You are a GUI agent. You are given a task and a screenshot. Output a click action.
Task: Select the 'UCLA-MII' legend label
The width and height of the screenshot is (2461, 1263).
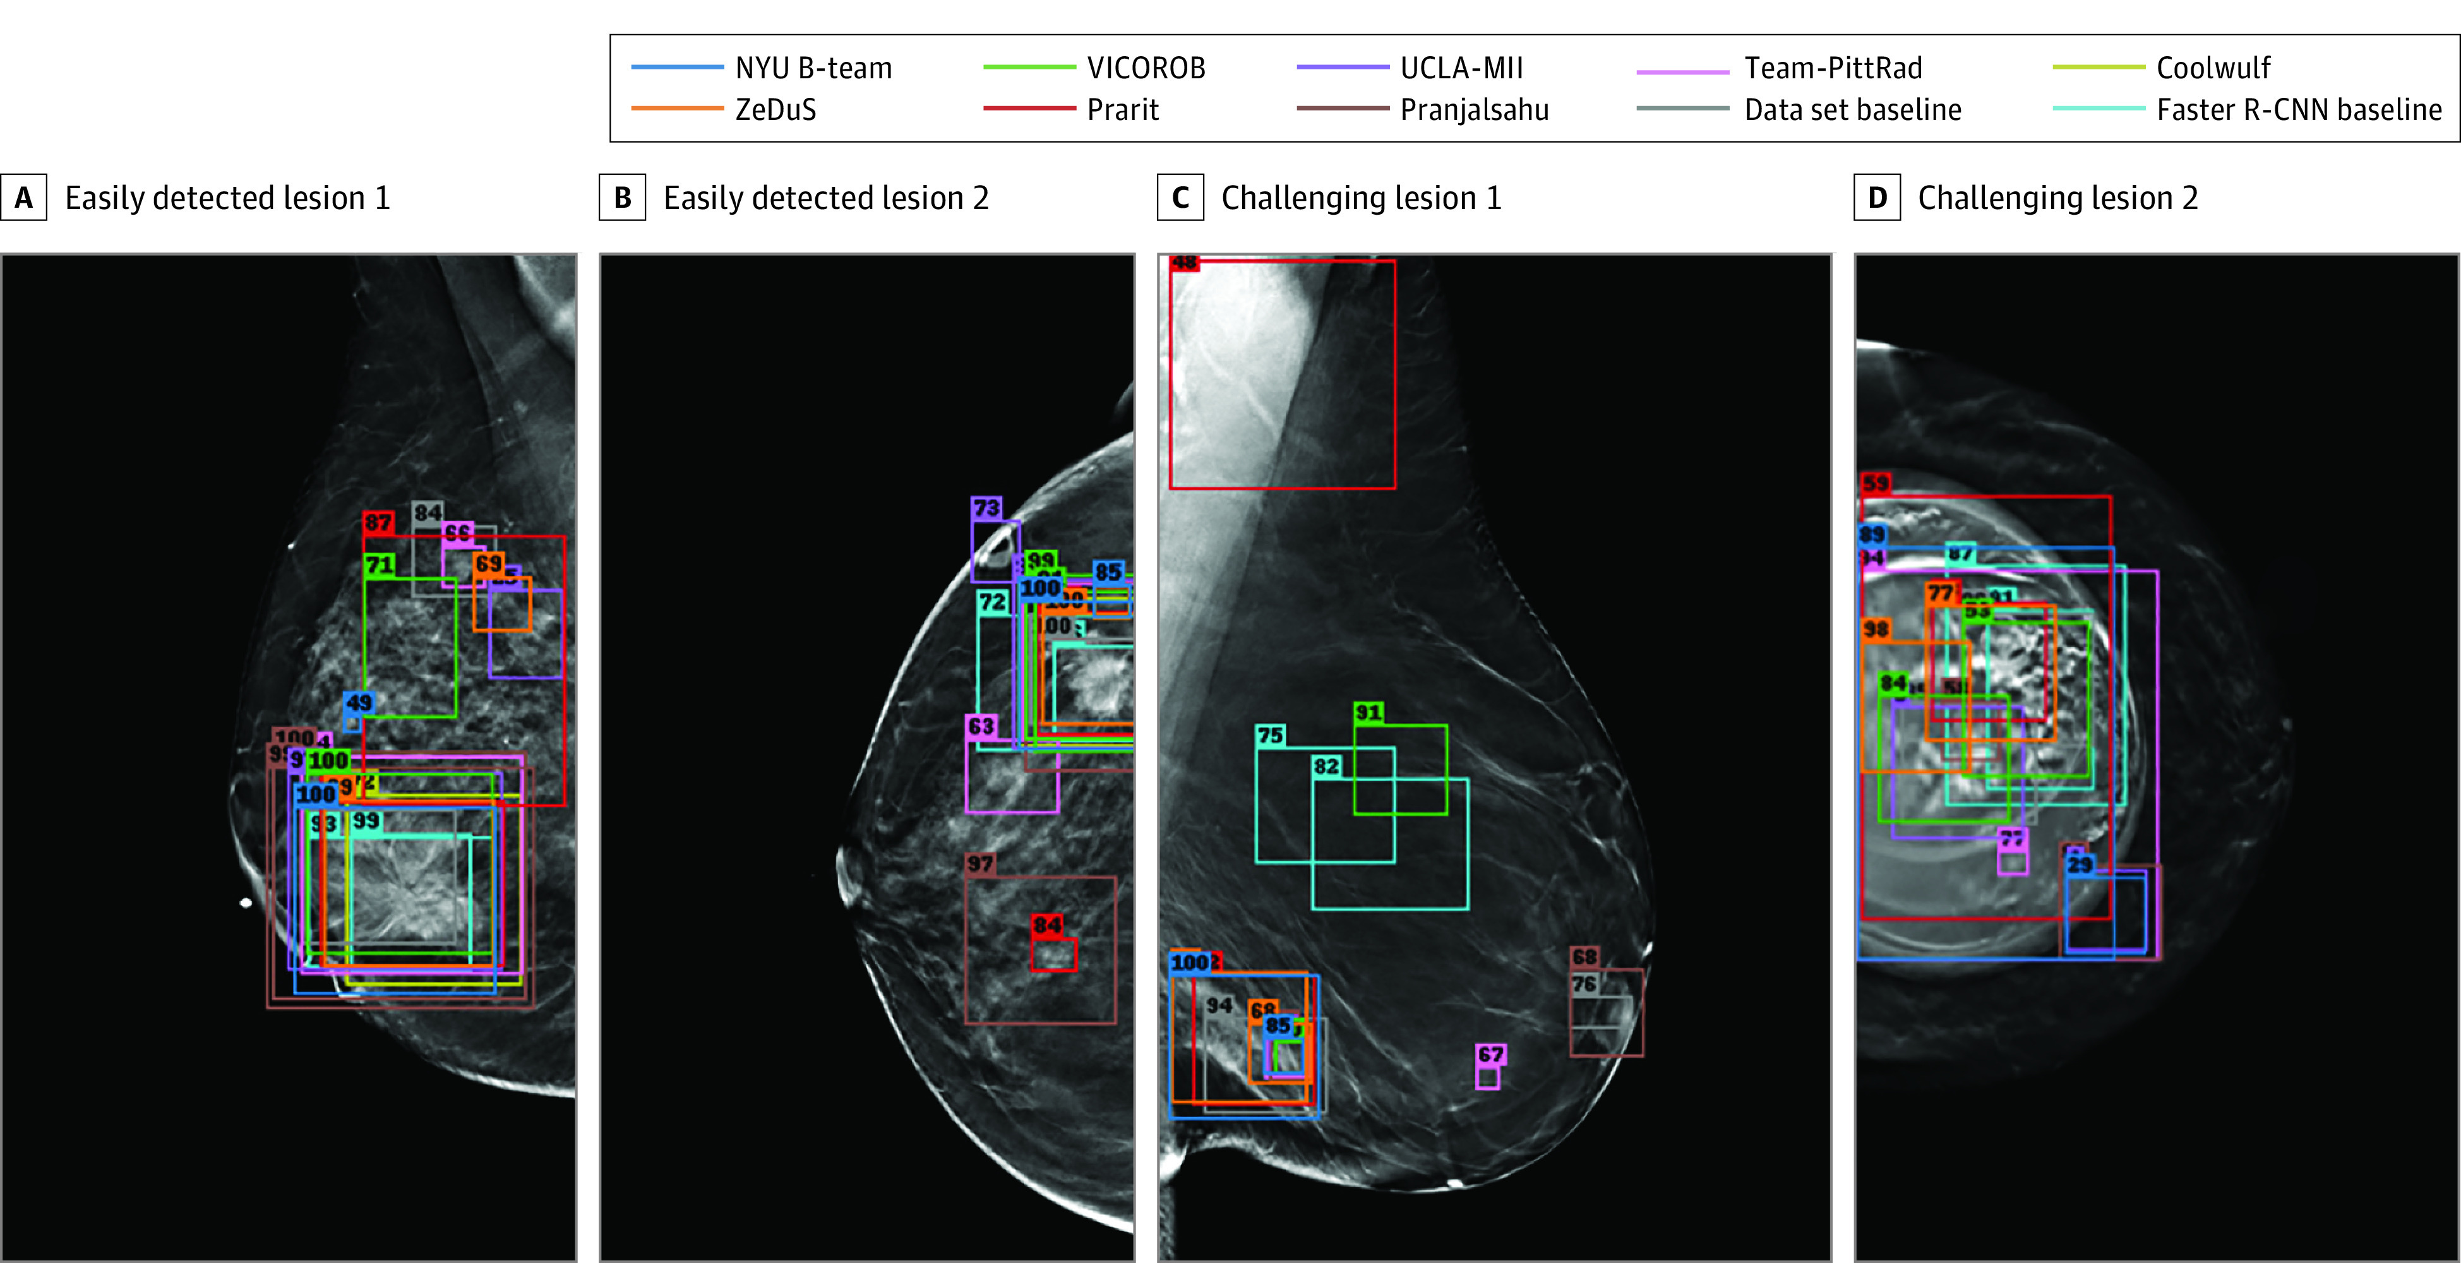(1462, 68)
